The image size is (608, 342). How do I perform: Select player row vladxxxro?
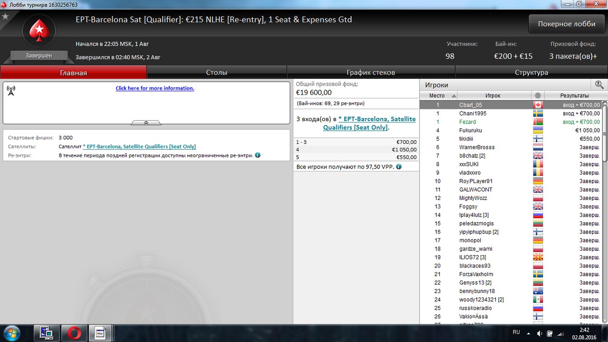(511, 173)
